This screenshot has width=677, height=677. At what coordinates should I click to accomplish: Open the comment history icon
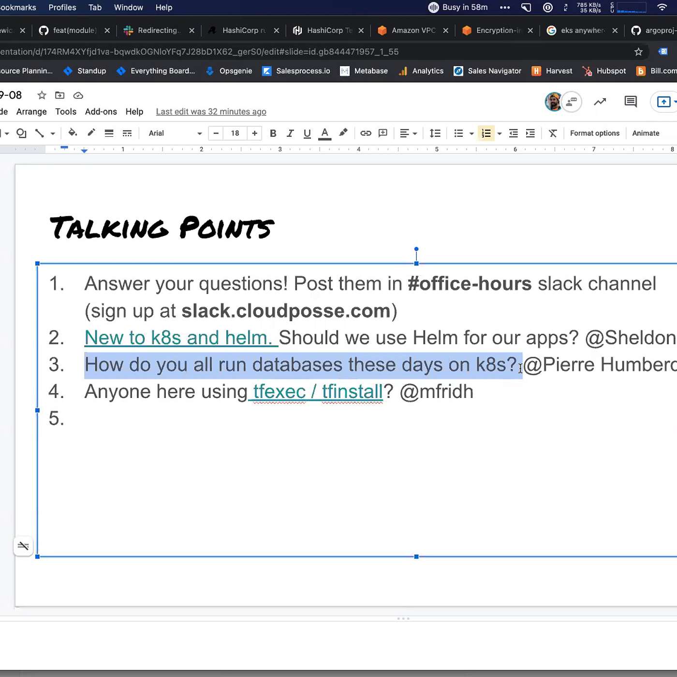(631, 102)
